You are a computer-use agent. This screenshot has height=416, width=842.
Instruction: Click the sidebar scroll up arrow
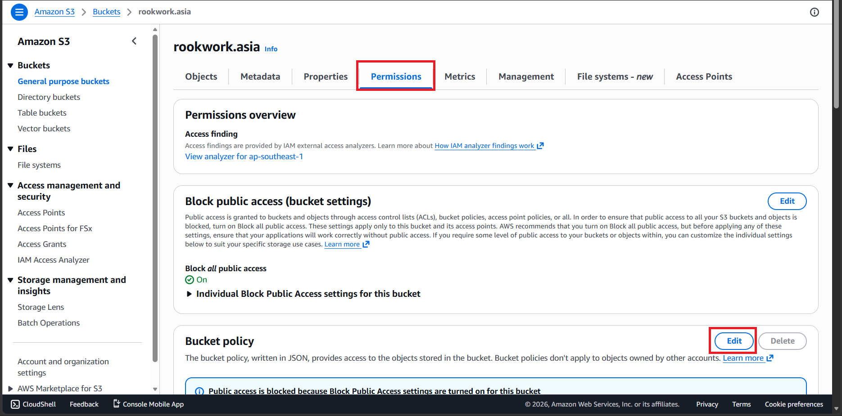[x=155, y=30]
